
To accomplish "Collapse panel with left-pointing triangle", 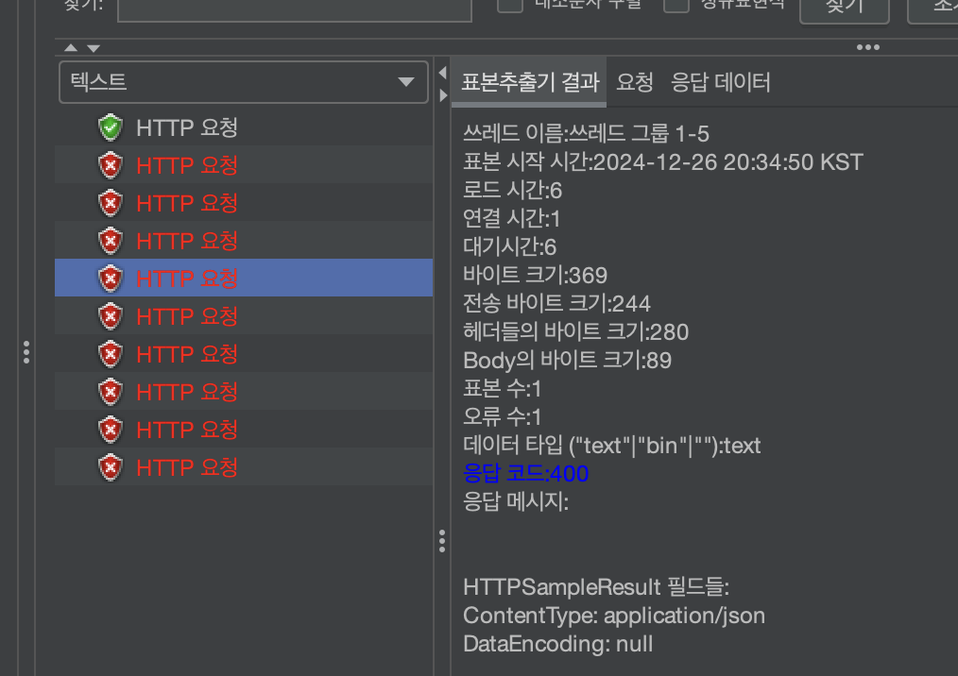I will pyautogui.click(x=442, y=73).
